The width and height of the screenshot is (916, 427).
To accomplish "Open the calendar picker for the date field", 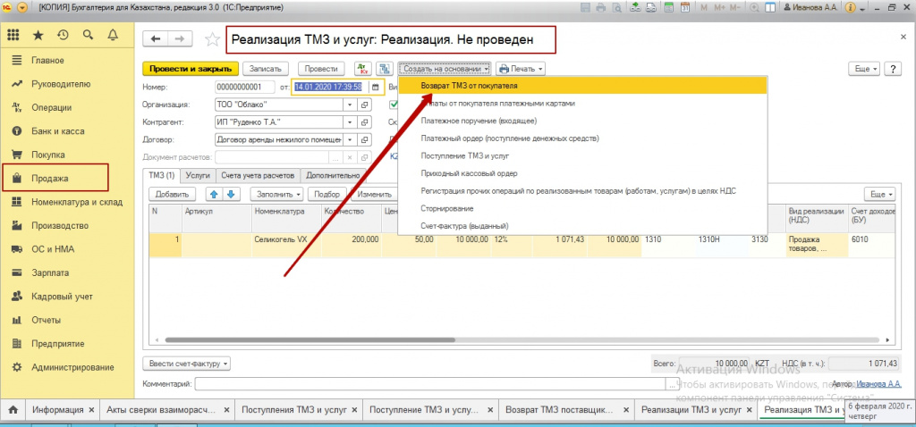I will [376, 87].
